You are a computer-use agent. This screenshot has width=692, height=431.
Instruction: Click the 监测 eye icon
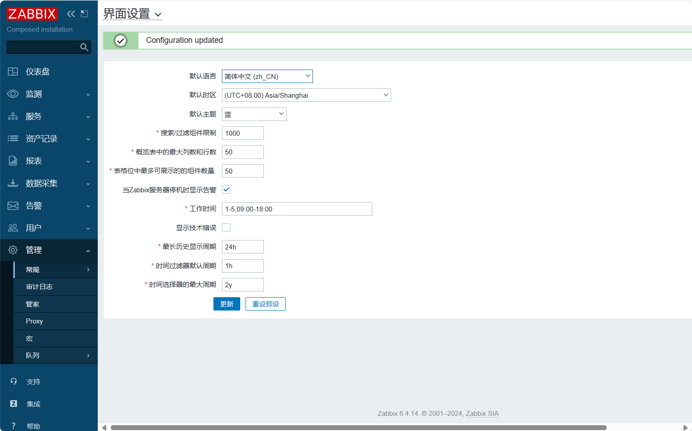tap(13, 94)
